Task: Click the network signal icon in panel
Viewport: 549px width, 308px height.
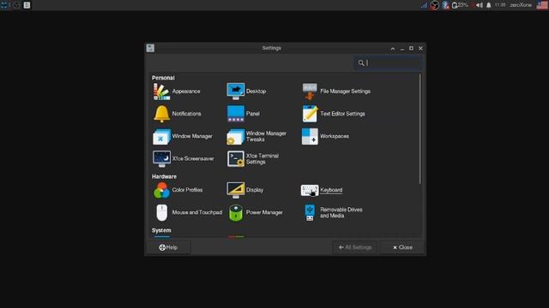Action: pyautogui.click(x=425, y=5)
